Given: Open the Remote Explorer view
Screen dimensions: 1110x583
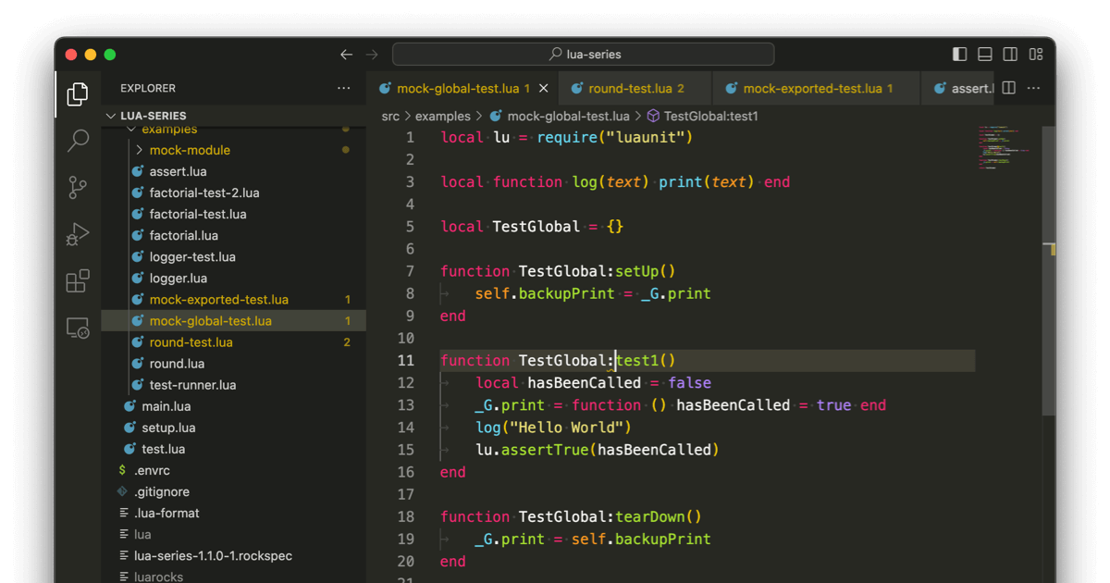Looking at the screenshot, I should point(78,329).
